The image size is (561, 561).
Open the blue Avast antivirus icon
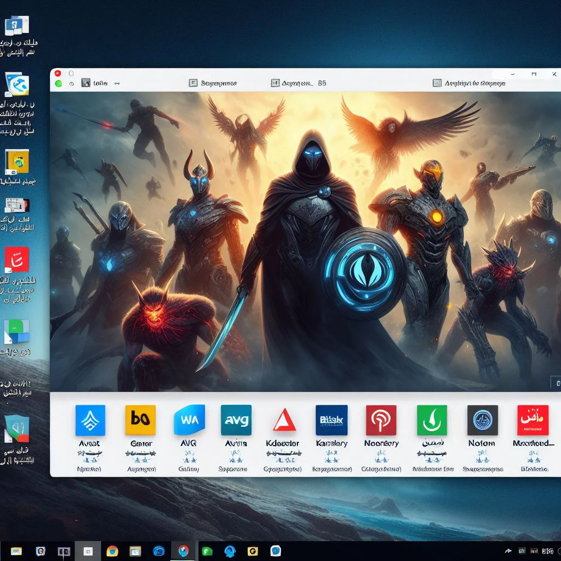tap(90, 420)
